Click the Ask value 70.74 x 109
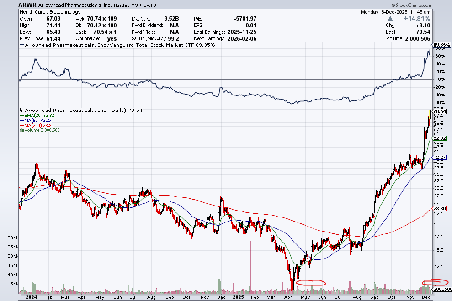Viewport: 457px width, 301px height. (102, 19)
